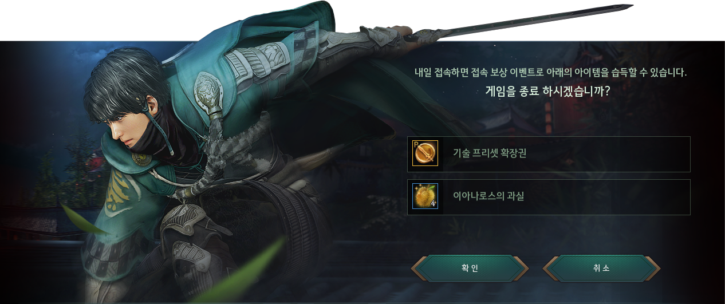Click the 이아나로스의 과실 fruit icon
Screen dimensions: 725x304
pyautogui.click(x=425, y=196)
